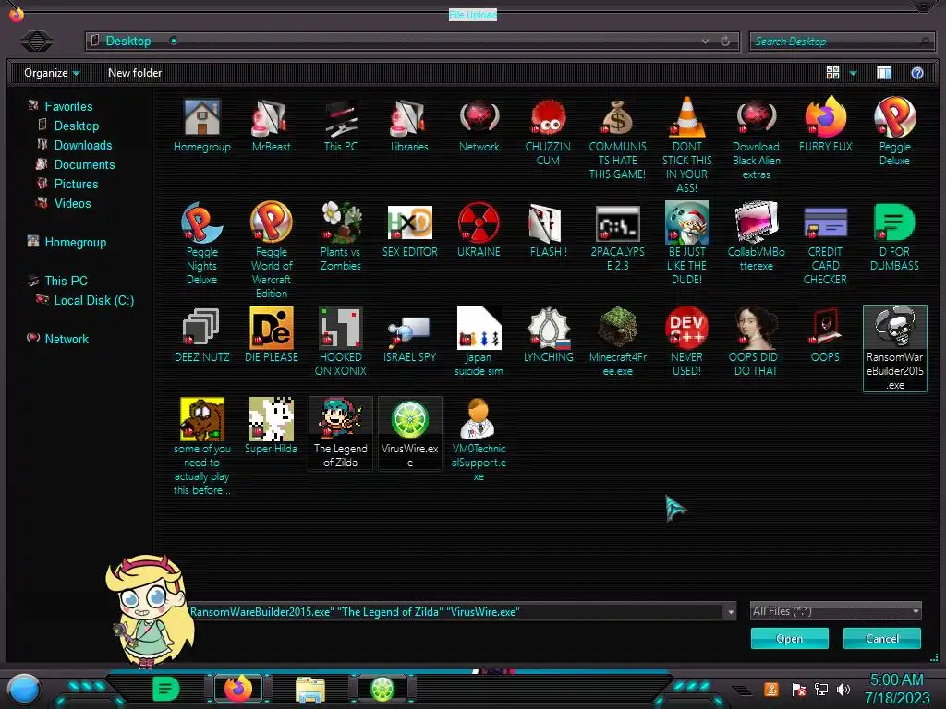Viewport: 946px width, 709px height.
Task: Select the RansomWareBuilder2015.exe skull icon
Action: pos(894,348)
